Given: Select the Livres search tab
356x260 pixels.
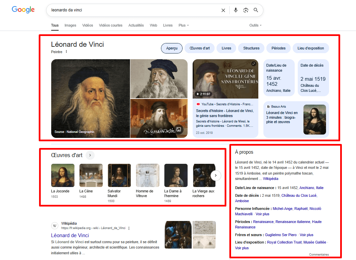Looking at the screenshot, I should tap(168, 25).
